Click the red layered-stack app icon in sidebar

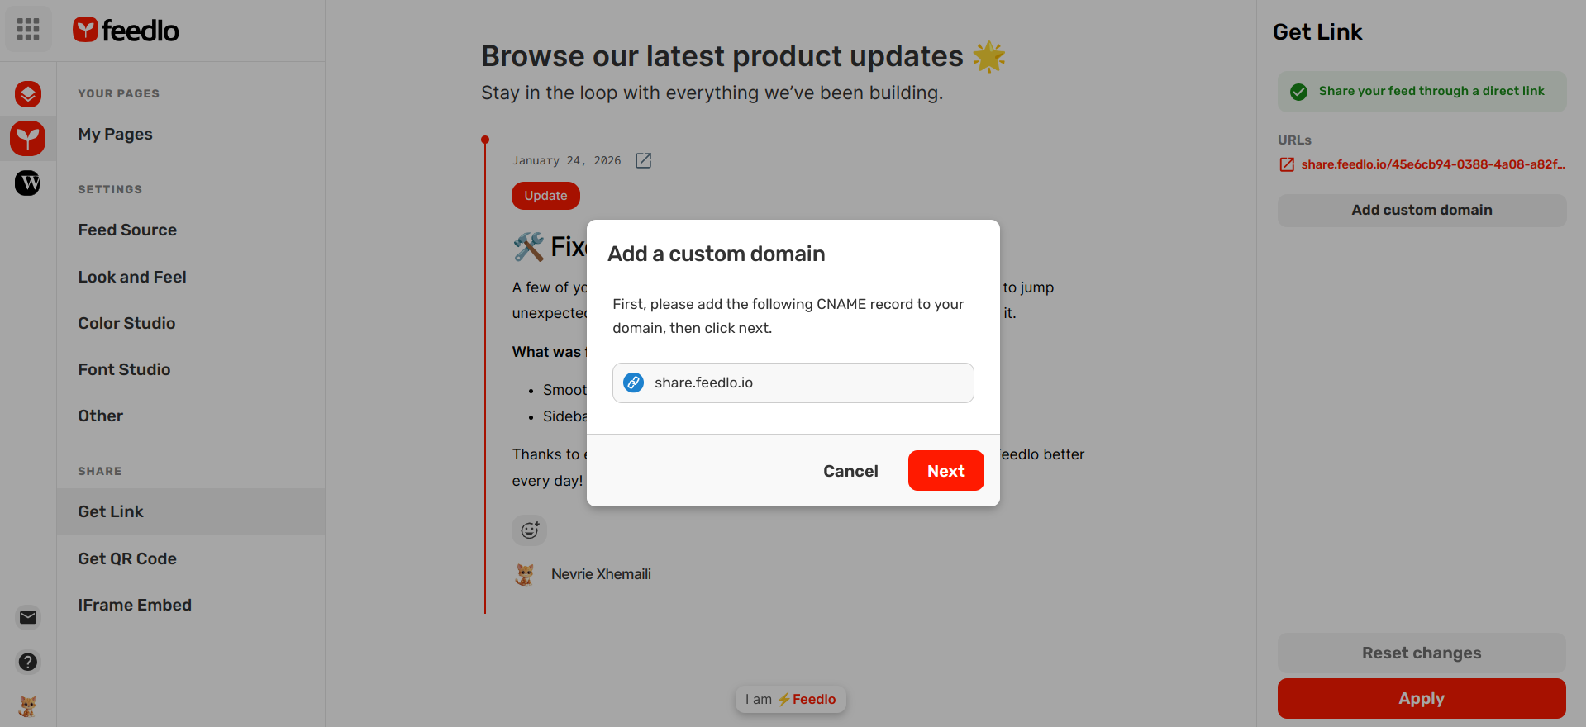pyautogui.click(x=28, y=94)
